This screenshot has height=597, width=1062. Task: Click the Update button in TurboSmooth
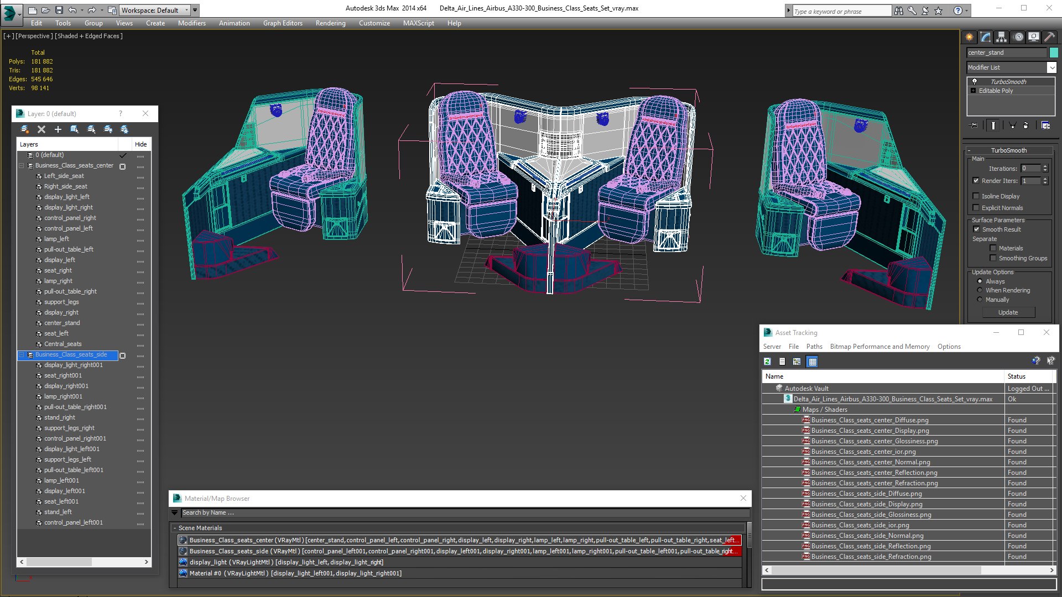[1008, 312]
